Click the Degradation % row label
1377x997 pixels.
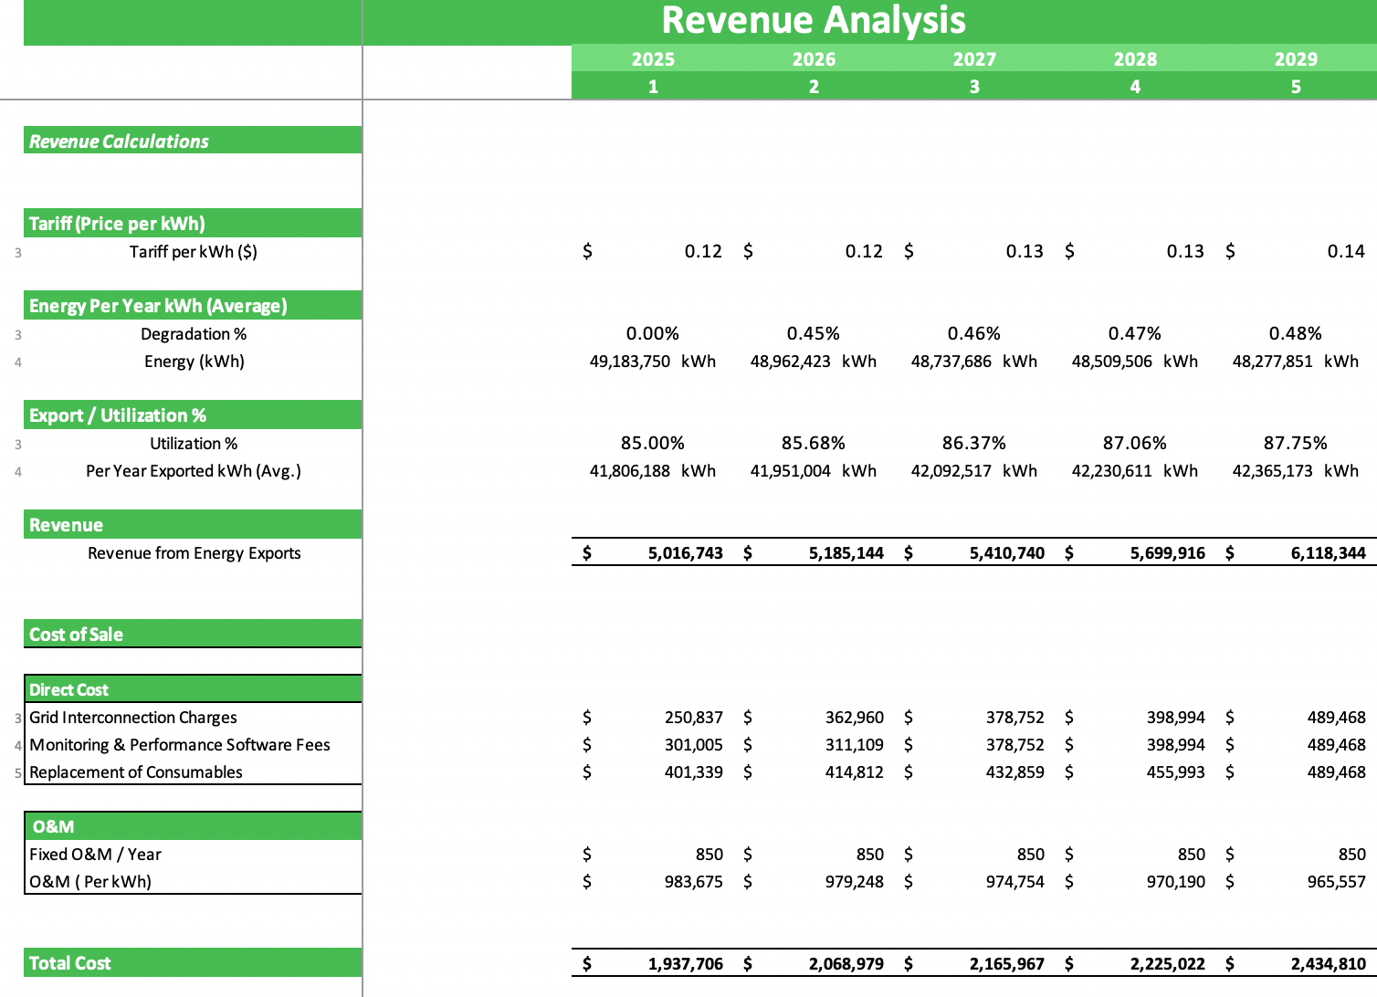coord(193,333)
